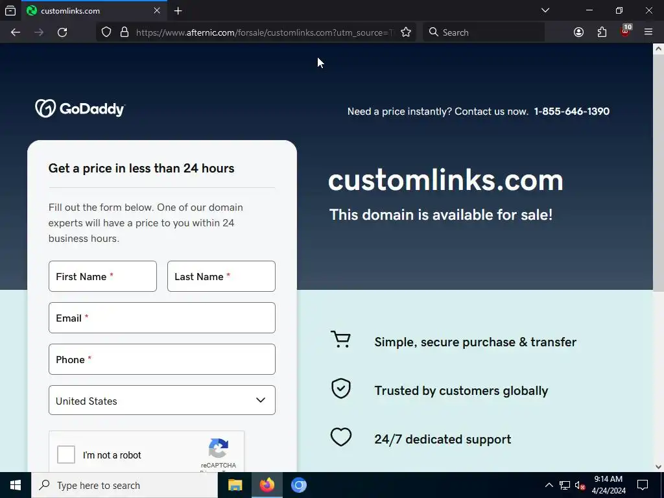Click the vertical scrollbar thumb
This screenshot has height=498, width=664.
coord(658,172)
